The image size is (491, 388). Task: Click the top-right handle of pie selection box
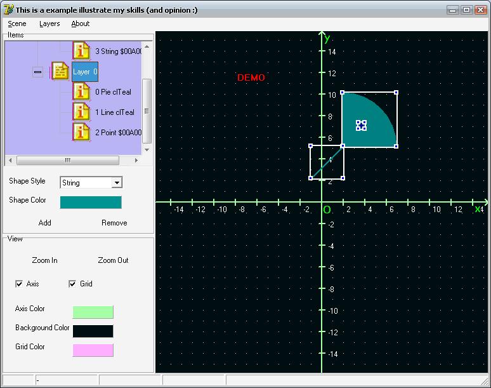point(396,93)
